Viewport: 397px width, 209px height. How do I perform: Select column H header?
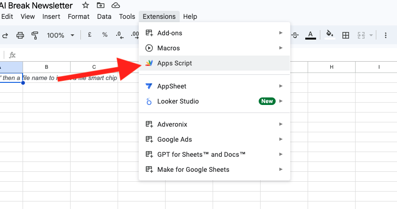[332, 67]
